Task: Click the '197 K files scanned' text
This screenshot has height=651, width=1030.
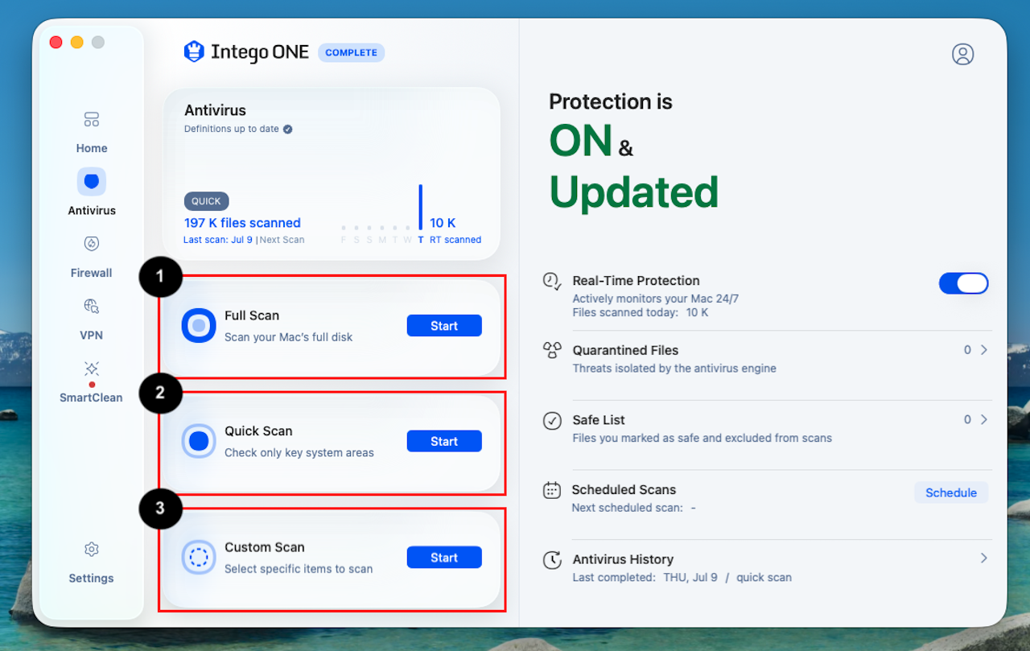Action: pyautogui.click(x=242, y=223)
